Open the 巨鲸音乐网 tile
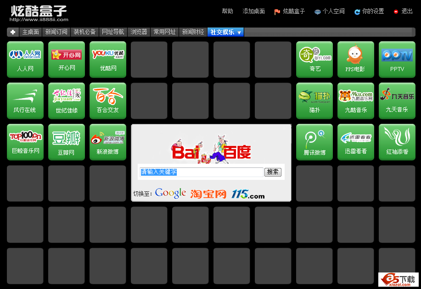This screenshot has width=421, height=289. (25, 142)
